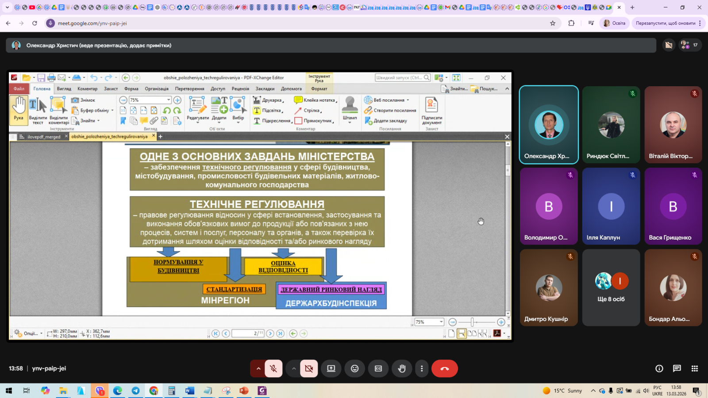Screen dimensions: 708x398
Task: Open the activities grid icon
Action: tap(694, 368)
